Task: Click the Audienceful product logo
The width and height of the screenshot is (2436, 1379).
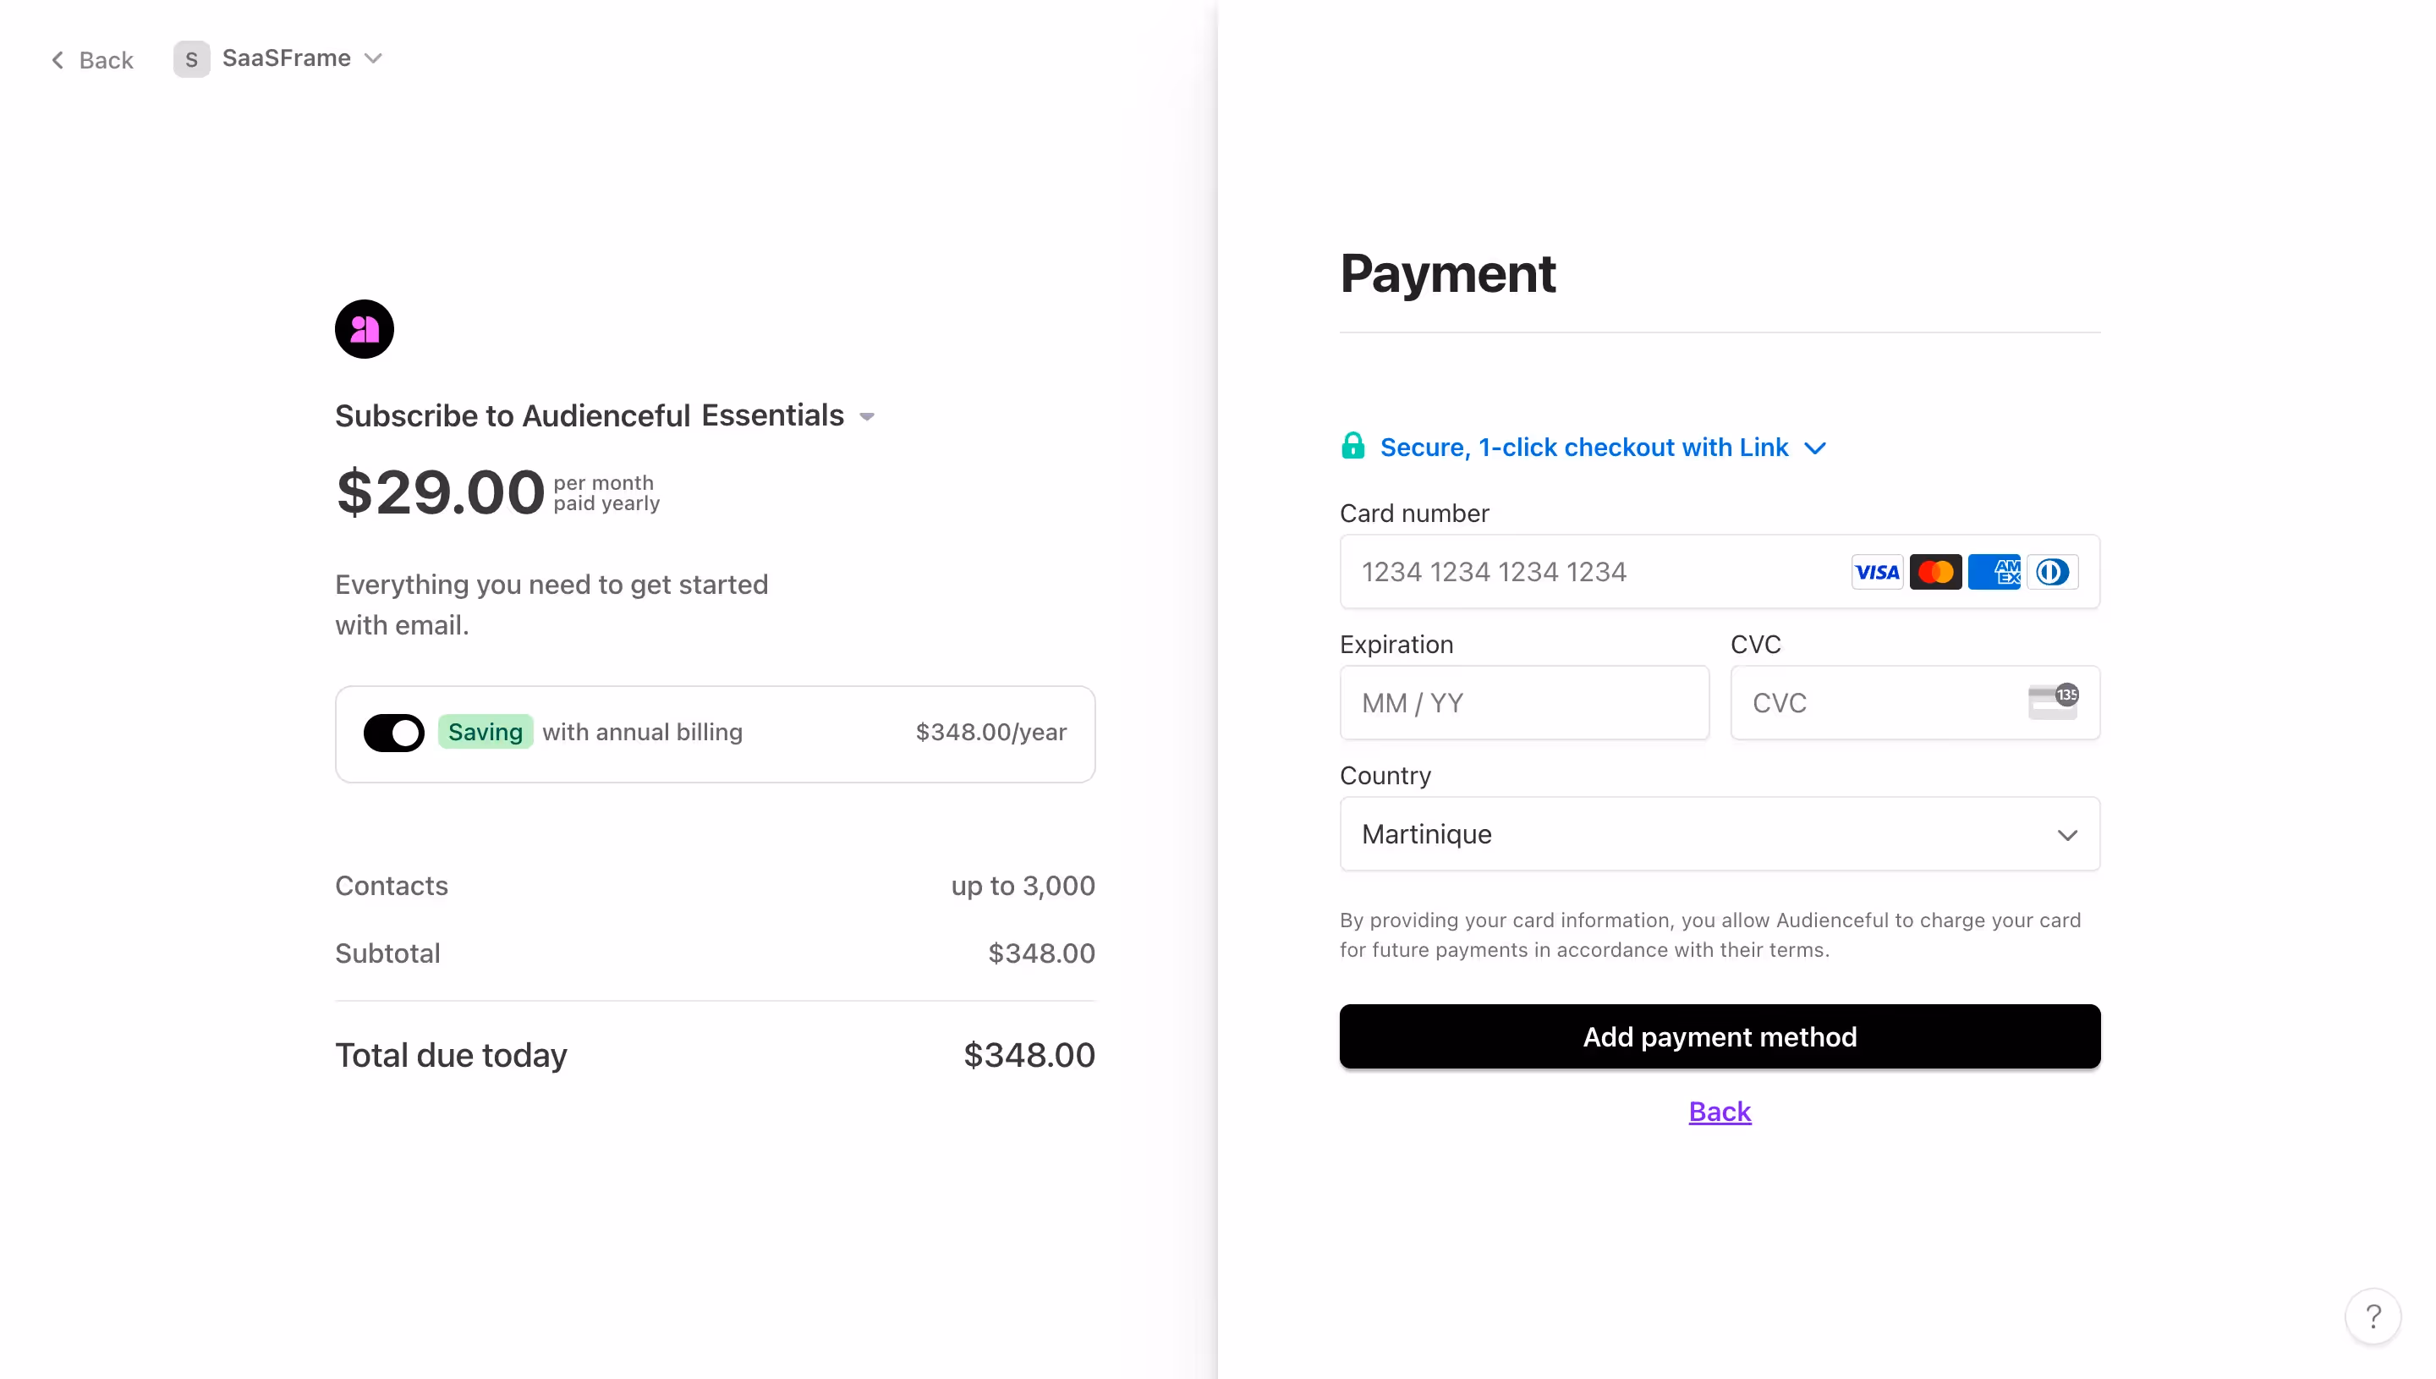Action: point(365,328)
